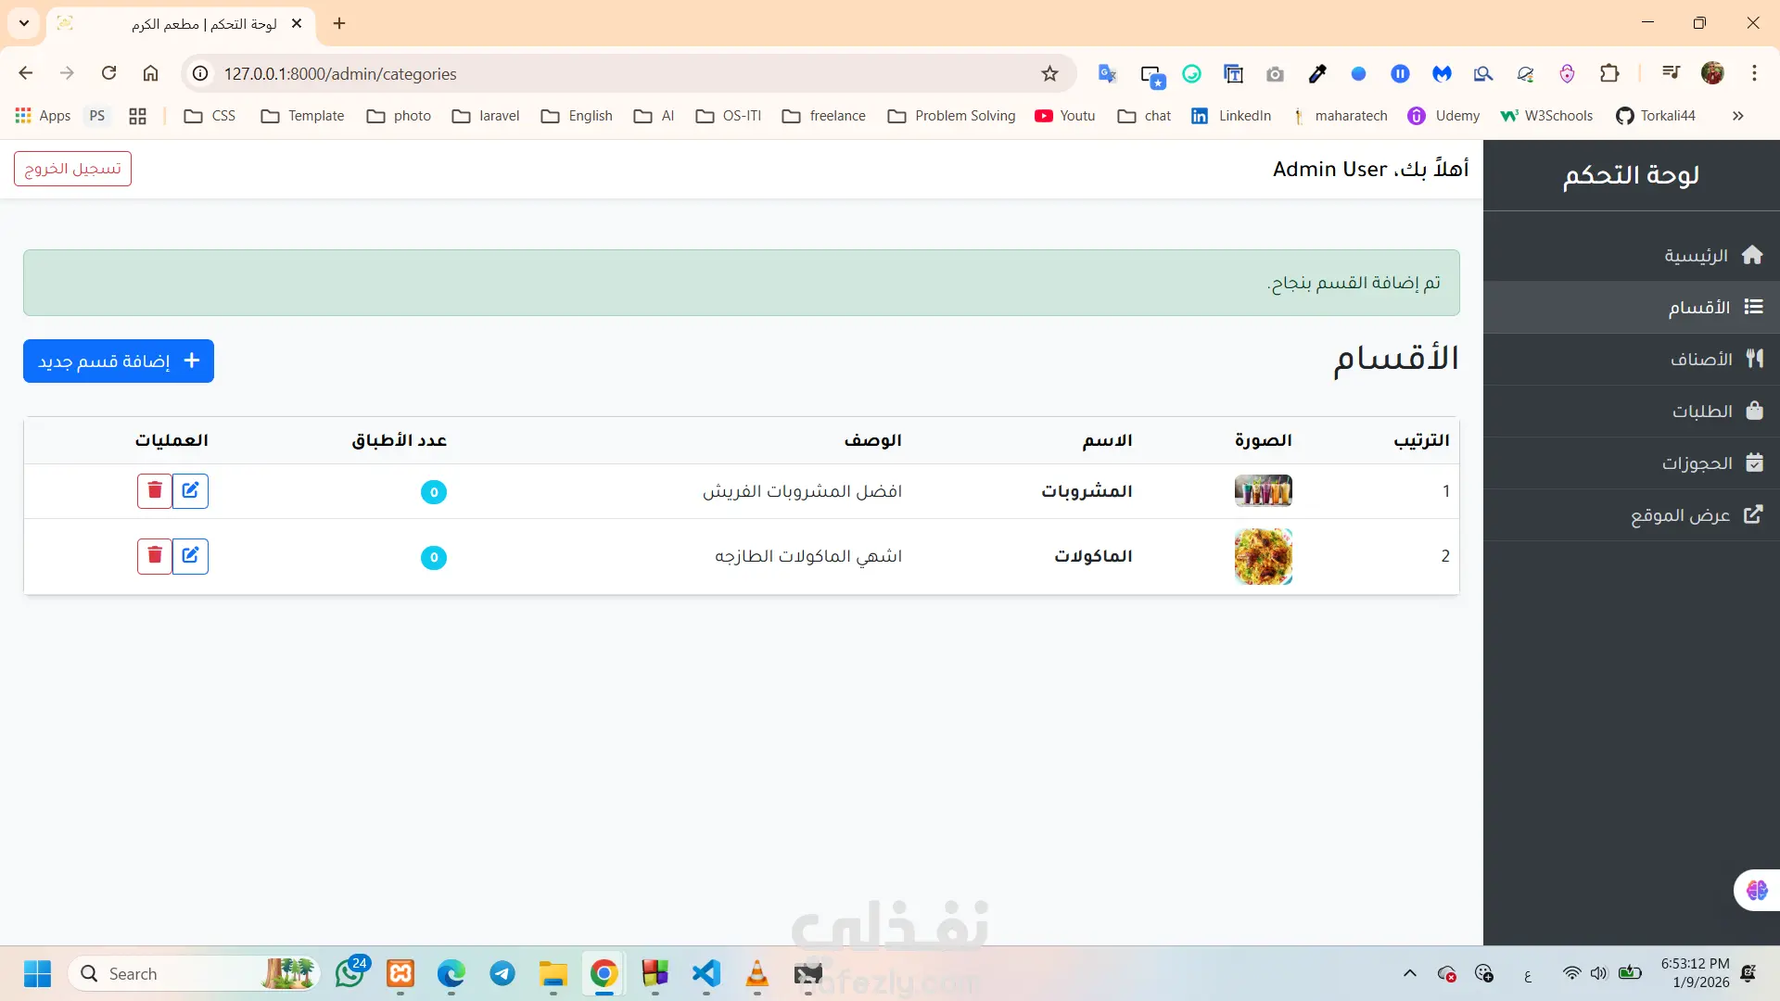Click edit icon for الماكولات category
1780x1001 pixels.
click(190, 556)
